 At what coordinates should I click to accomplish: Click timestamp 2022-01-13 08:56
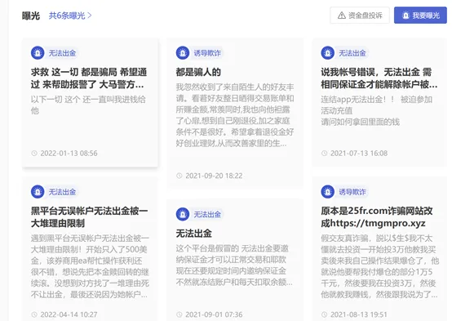(x=69, y=154)
